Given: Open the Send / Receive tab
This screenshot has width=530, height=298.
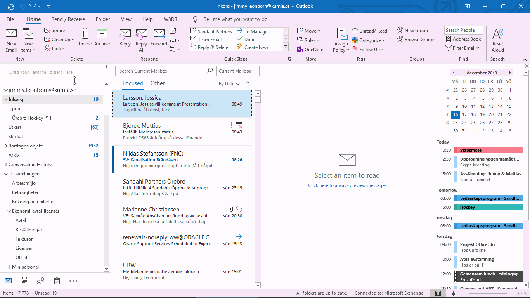Looking at the screenshot, I should pyautogui.click(x=68, y=19).
